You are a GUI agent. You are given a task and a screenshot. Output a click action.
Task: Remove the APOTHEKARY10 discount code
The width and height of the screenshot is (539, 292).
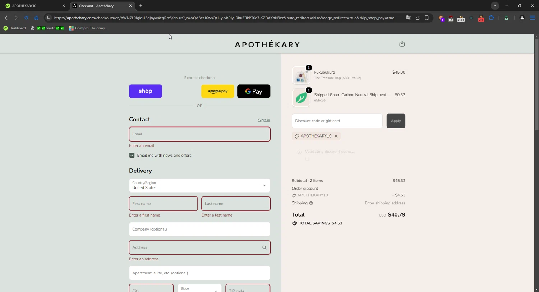pyautogui.click(x=336, y=136)
